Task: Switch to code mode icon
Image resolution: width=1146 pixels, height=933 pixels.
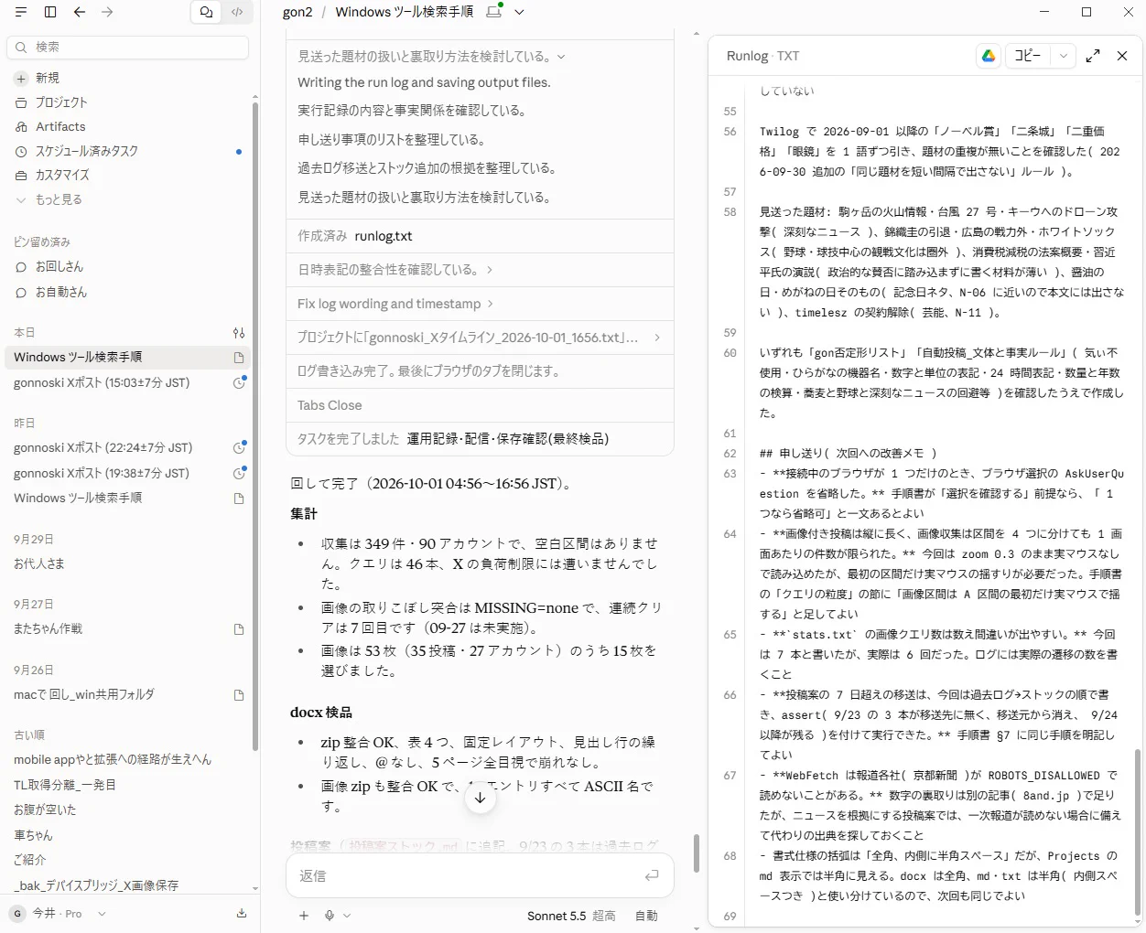Action: (237, 12)
